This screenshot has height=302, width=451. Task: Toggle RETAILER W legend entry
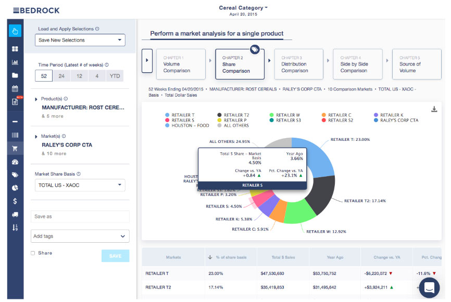(x=285, y=115)
